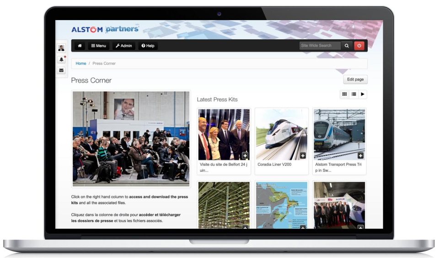Open the map press kit thumbnail
This screenshot has height=258, width=439.
(x=281, y=205)
